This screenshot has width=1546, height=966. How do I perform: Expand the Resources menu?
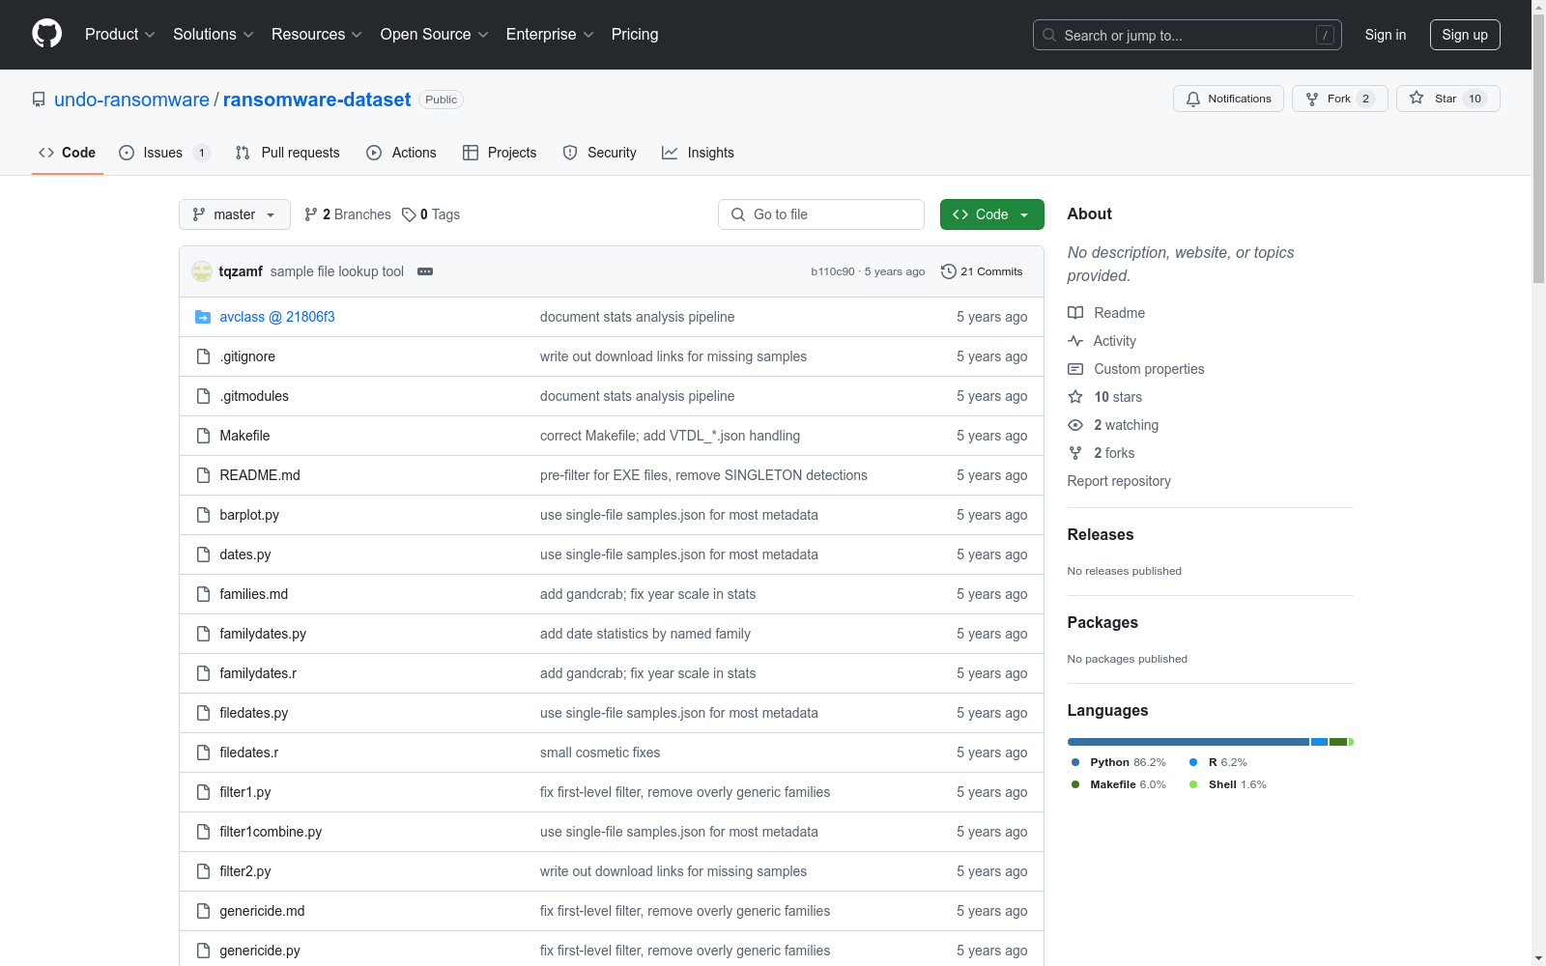317,35
